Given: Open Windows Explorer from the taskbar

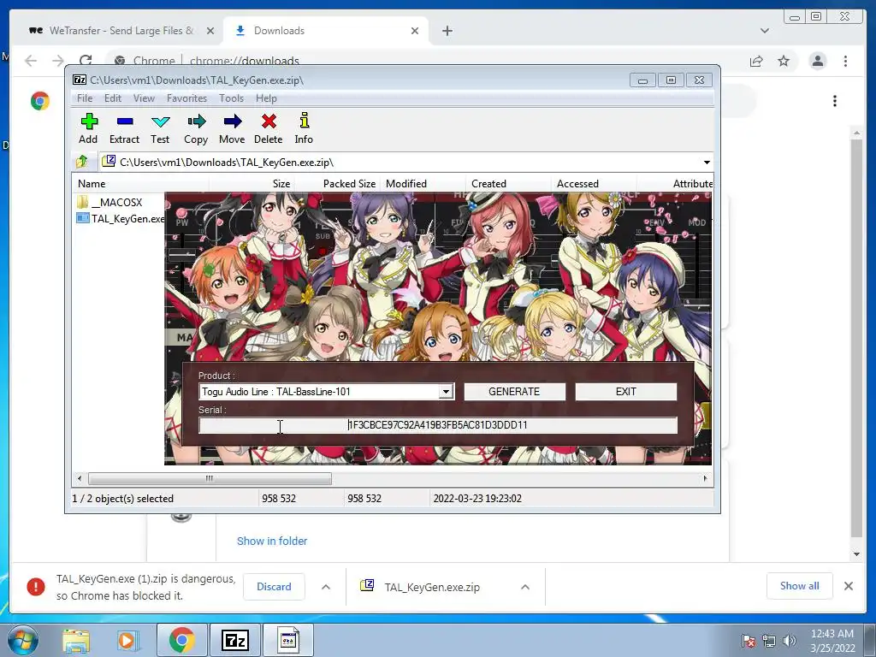Looking at the screenshot, I should tap(76, 641).
